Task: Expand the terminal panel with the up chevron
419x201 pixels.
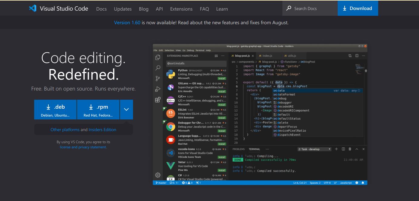Action: pyautogui.click(x=357, y=149)
